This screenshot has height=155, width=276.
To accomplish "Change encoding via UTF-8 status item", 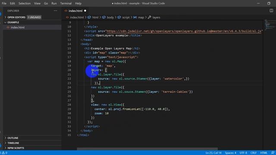I will [243, 153].
